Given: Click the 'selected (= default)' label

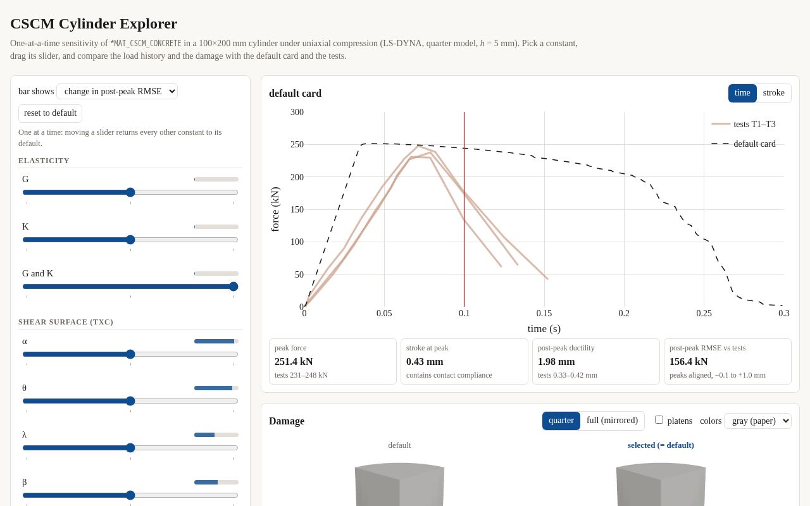Looking at the screenshot, I should [x=661, y=445].
